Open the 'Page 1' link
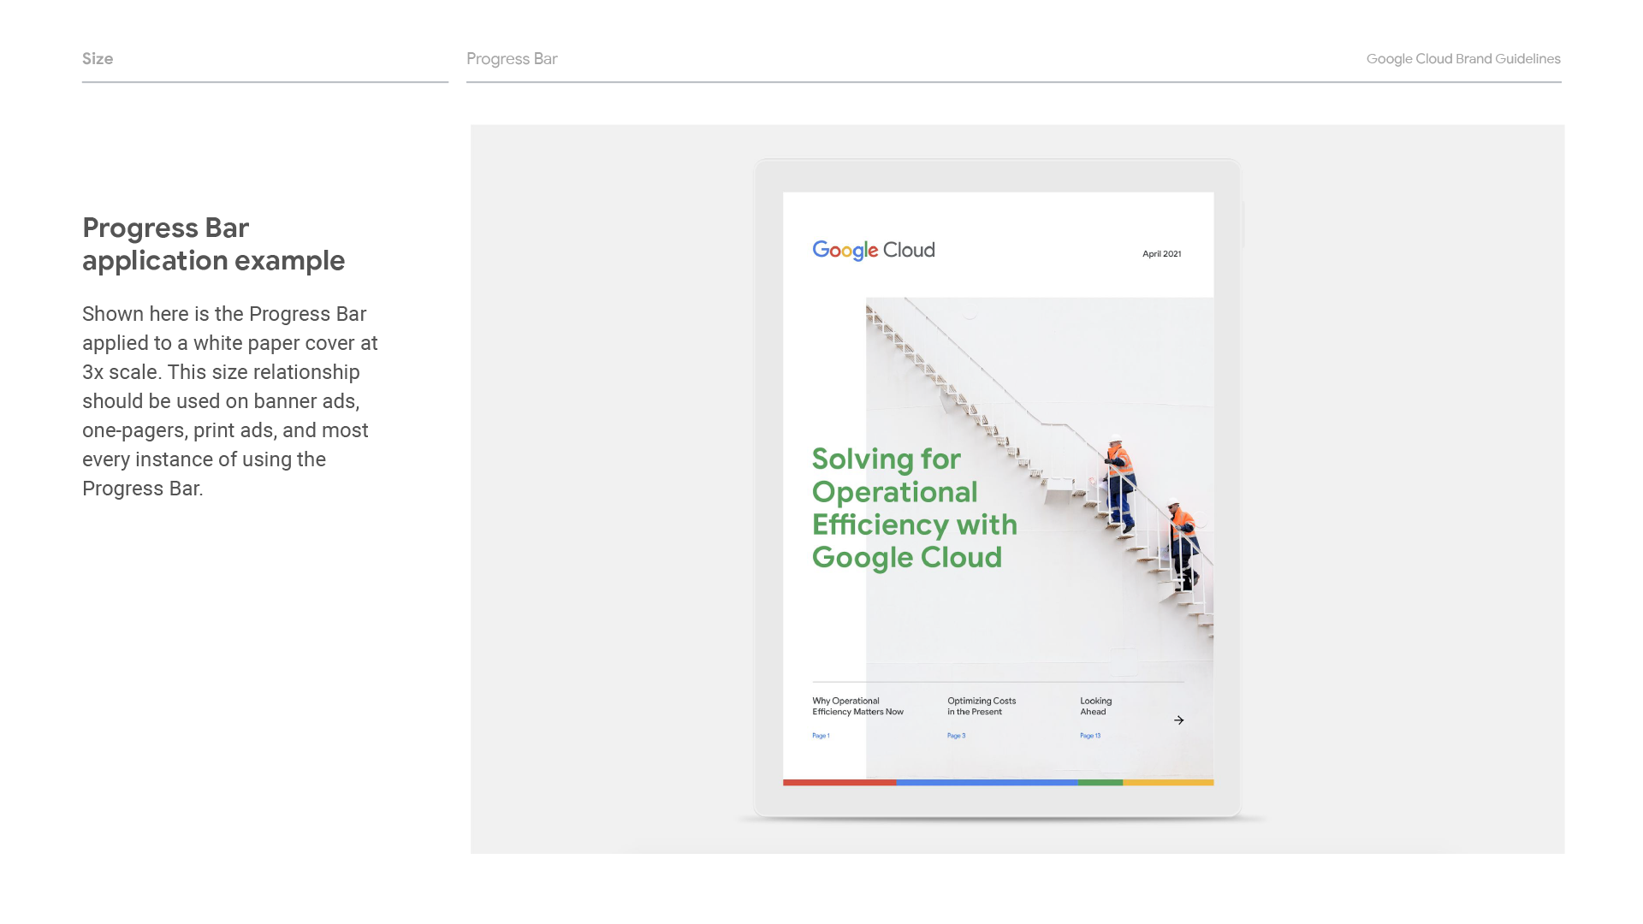Image resolution: width=1643 pixels, height=924 pixels. (821, 736)
